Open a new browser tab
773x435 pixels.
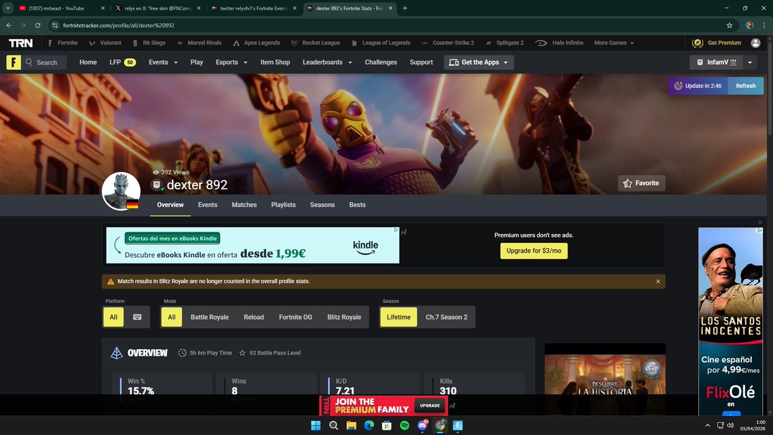click(405, 8)
